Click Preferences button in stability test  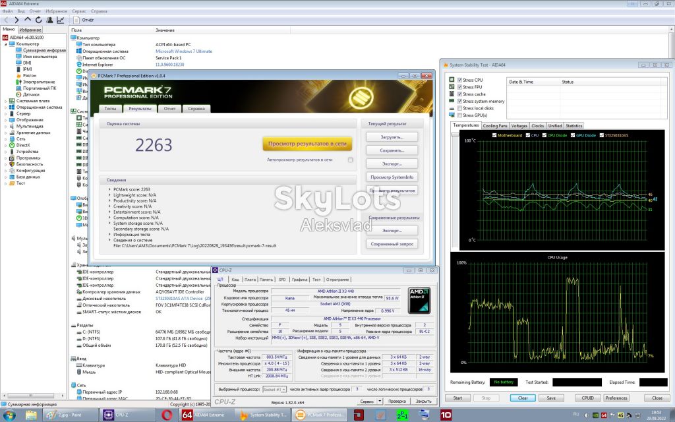coord(616,398)
